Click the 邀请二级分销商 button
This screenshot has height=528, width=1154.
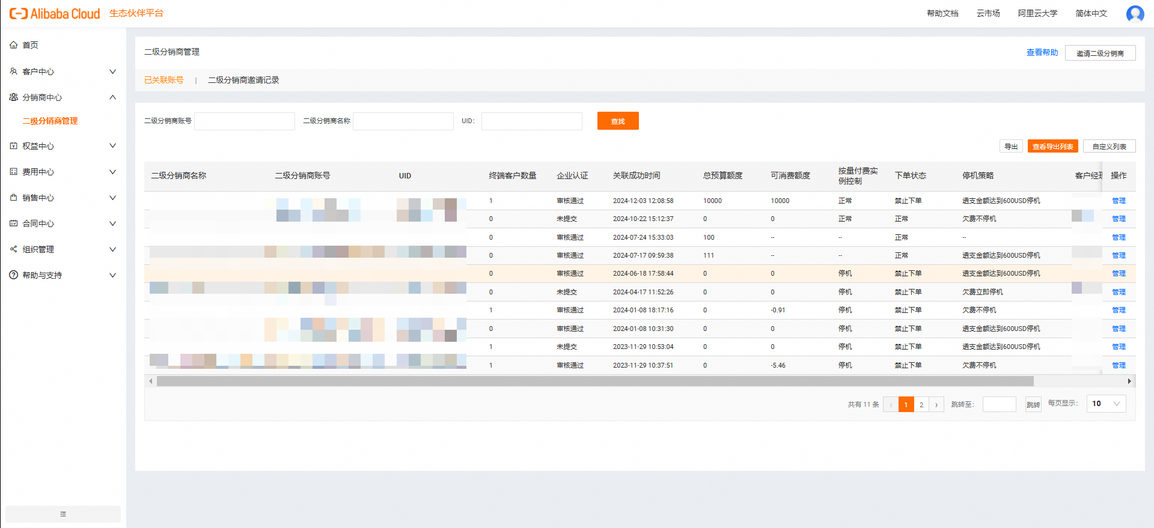click(1100, 53)
